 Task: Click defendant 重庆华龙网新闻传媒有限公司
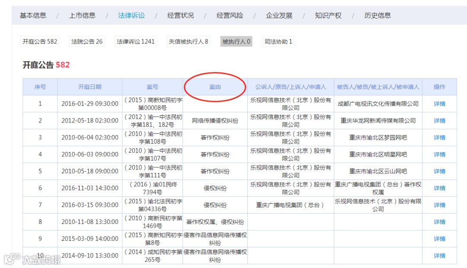378,121
